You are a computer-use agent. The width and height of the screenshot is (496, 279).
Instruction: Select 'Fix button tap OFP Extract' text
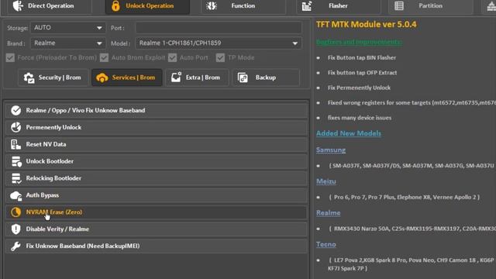(x=362, y=72)
